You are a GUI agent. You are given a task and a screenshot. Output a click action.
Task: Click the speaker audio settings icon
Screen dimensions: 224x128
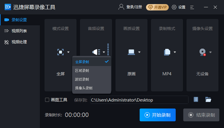(96, 52)
